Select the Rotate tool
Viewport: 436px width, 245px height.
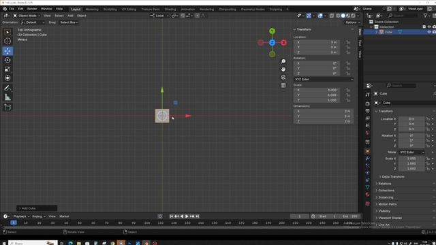click(7, 60)
